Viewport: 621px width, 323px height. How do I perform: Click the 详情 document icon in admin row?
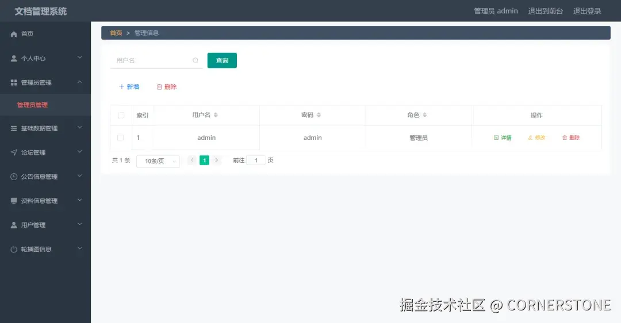[x=496, y=138]
